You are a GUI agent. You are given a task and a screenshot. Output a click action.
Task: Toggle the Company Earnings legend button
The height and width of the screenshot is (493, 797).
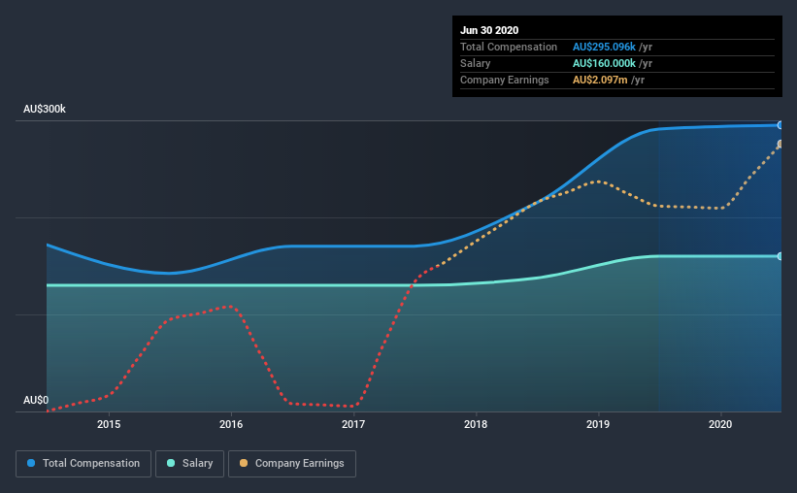click(x=292, y=464)
